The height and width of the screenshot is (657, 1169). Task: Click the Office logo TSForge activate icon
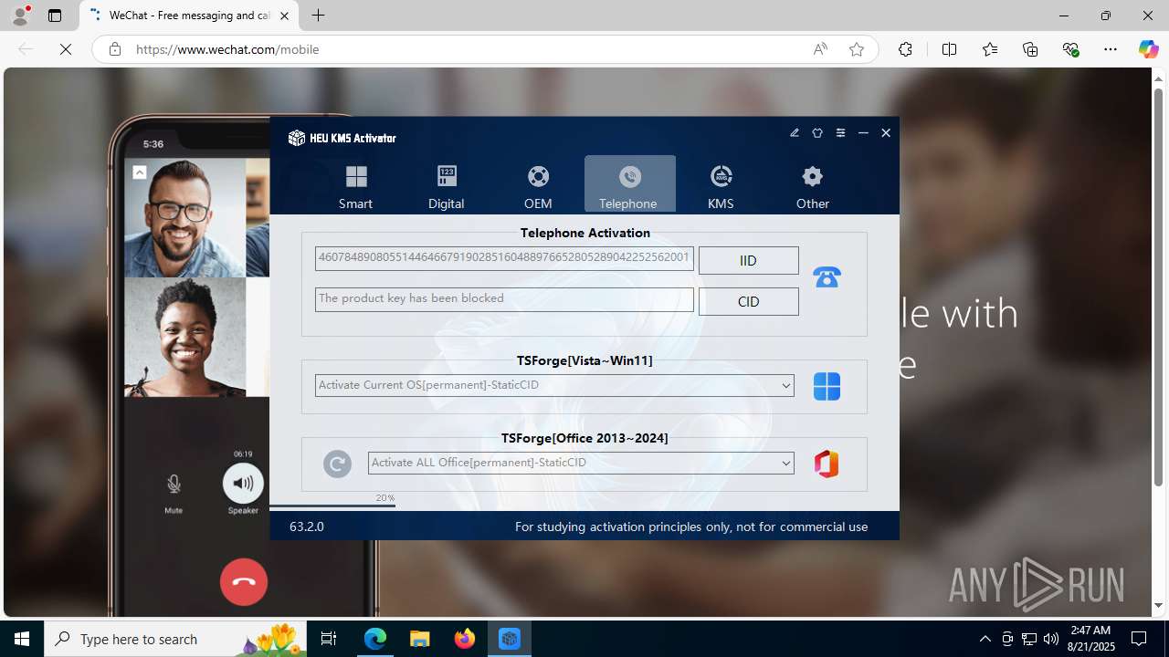827,464
